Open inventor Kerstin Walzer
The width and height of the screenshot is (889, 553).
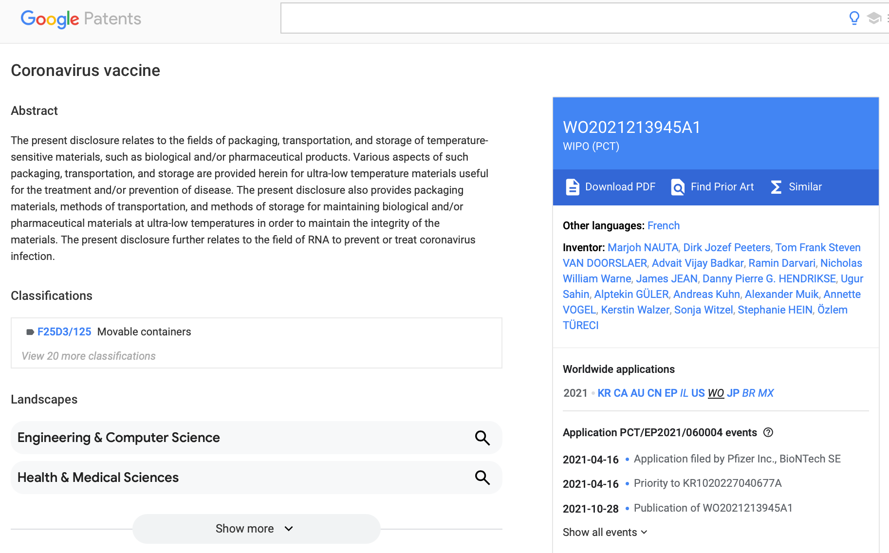635,310
